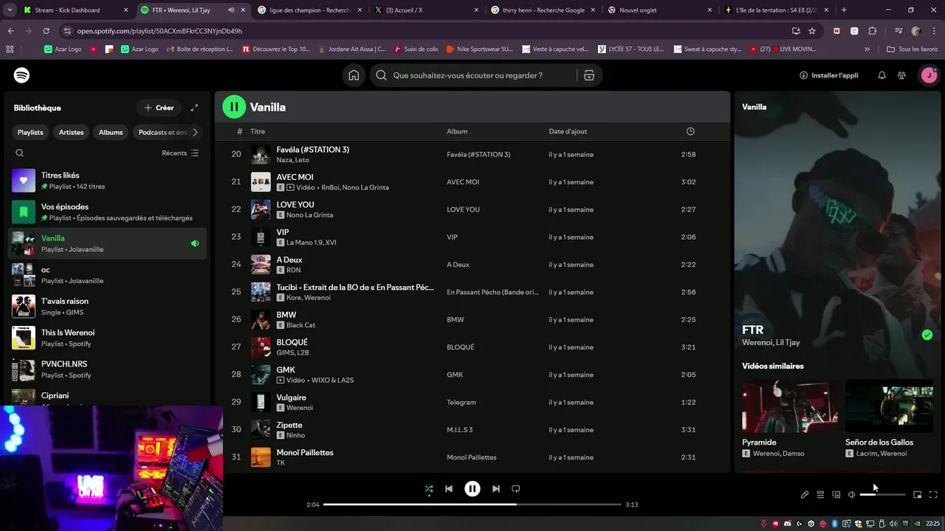Pause playback in the bottom player bar
The width and height of the screenshot is (945, 531).
click(472, 488)
